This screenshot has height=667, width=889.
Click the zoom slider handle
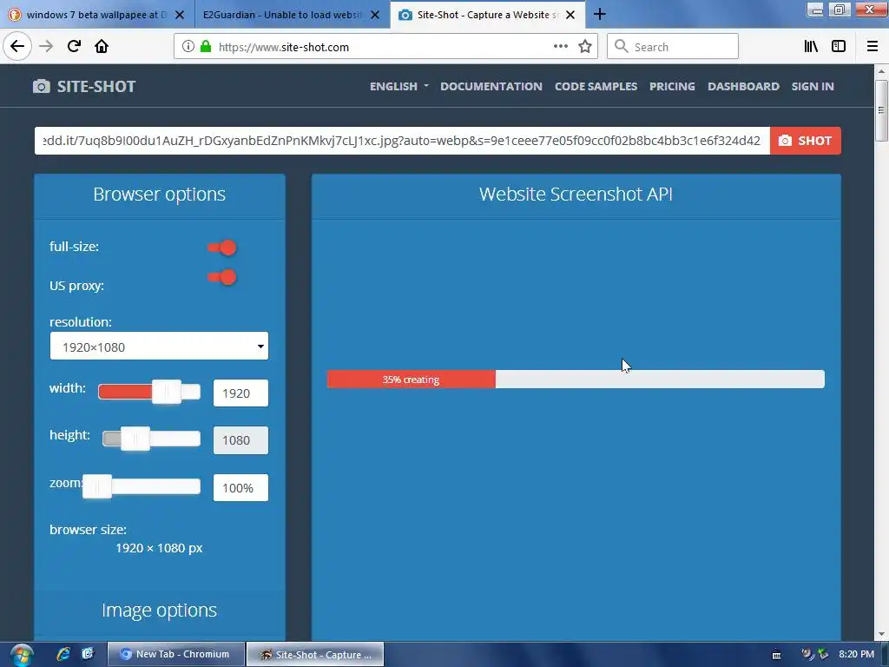[97, 486]
